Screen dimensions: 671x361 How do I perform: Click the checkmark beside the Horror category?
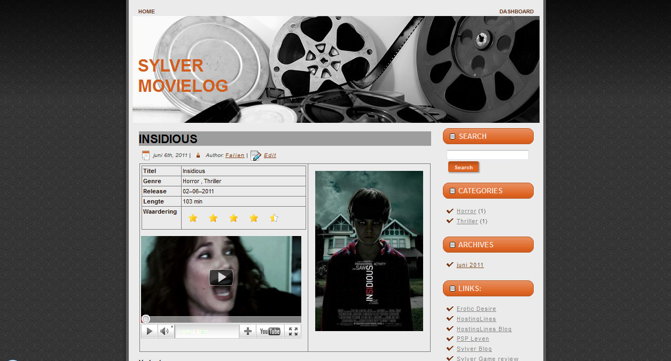coord(450,211)
